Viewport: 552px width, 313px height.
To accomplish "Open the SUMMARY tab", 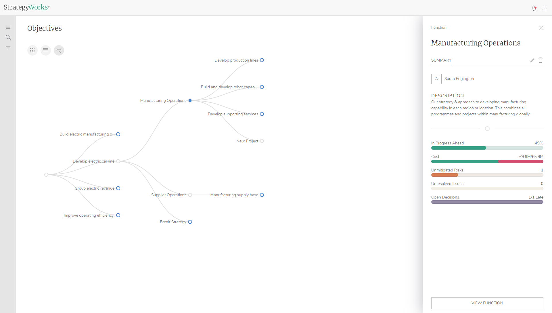I will coord(441,60).
